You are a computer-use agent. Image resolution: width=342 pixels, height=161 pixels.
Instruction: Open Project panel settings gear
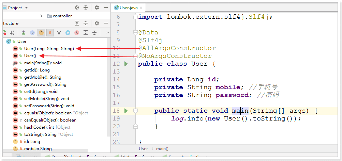click(97, 7)
